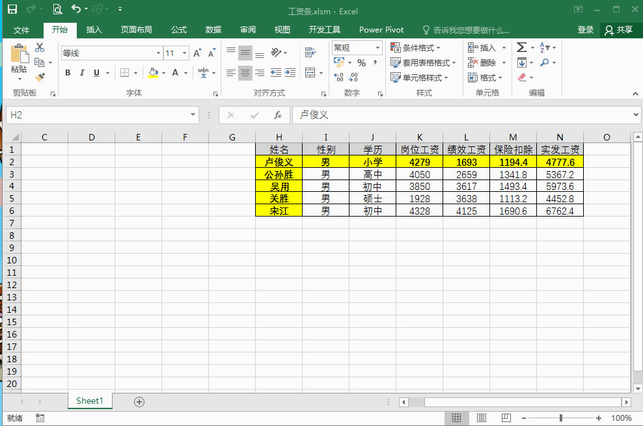Viewport: 643px width, 426px height.
Task: Click the increase font size icon
Action: tap(198, 53)
